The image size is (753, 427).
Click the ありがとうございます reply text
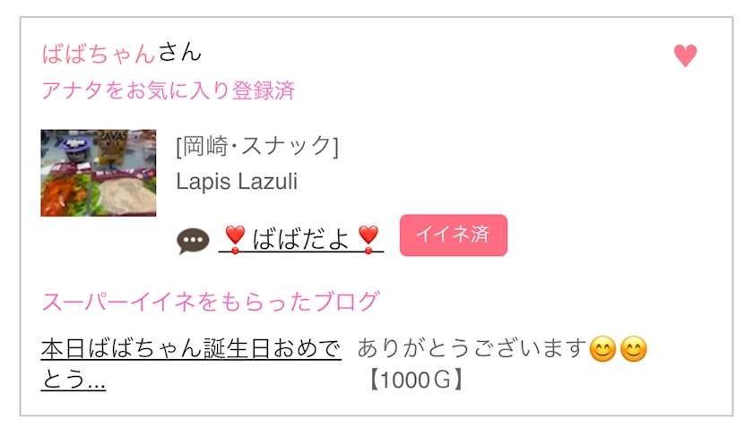pos(472,348)
